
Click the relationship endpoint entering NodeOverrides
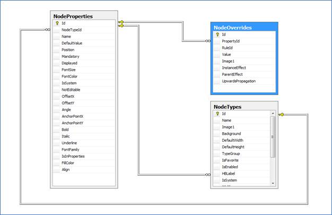pyautogui.click(x=207, y=41)
